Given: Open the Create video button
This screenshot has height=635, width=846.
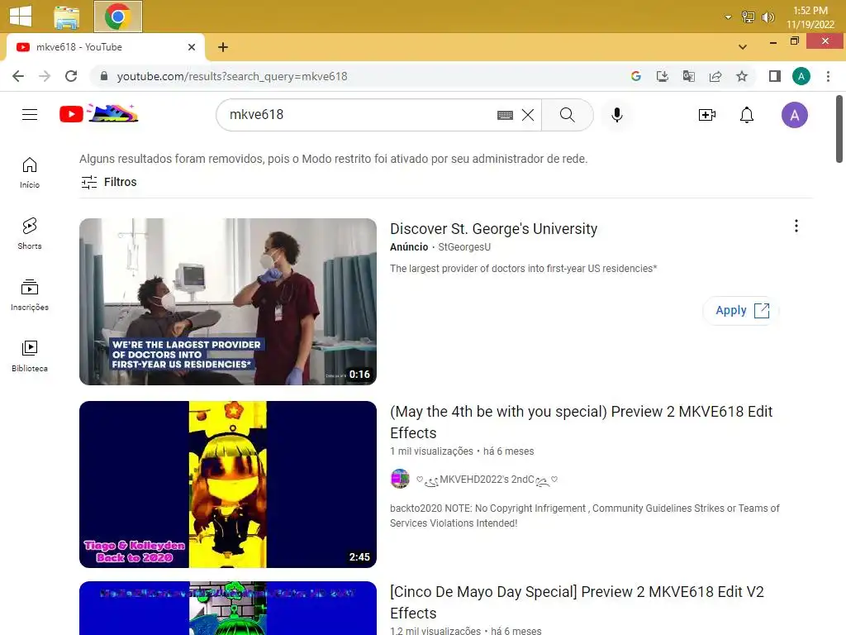Looking at the screenshot, I should (x=707, y=114).
